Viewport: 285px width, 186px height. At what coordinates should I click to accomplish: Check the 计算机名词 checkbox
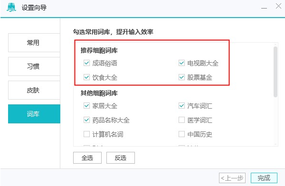pyautogui.click(x=87, y=134)
